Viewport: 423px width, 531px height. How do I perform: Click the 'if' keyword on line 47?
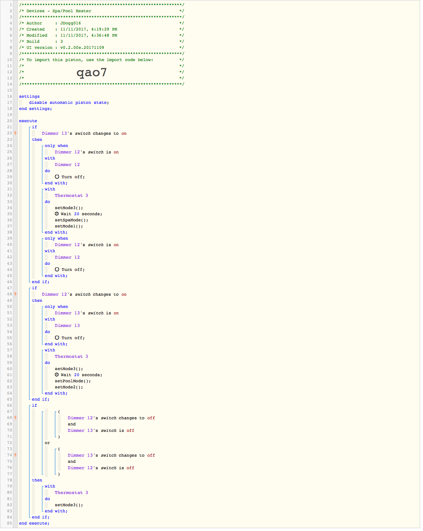(x=34, y=288)
